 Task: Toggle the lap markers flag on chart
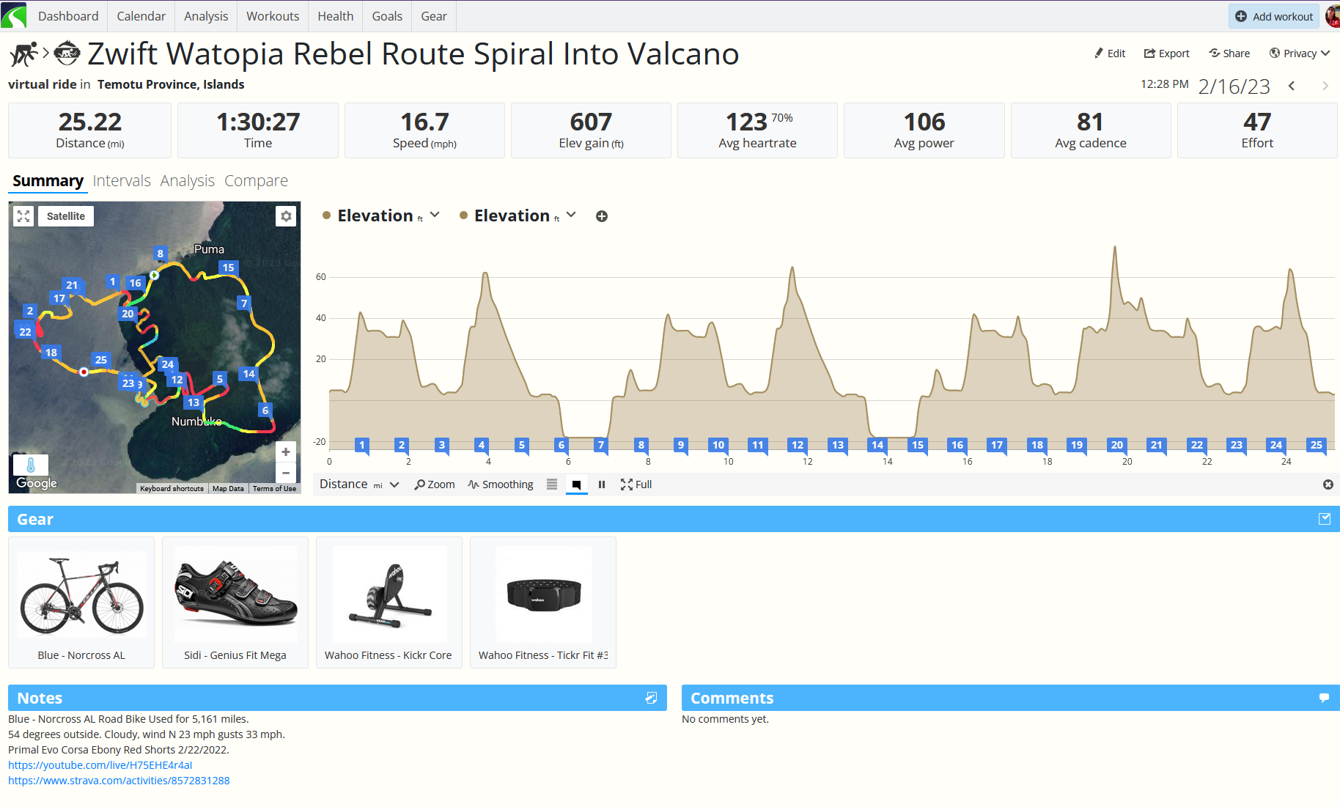577,484
